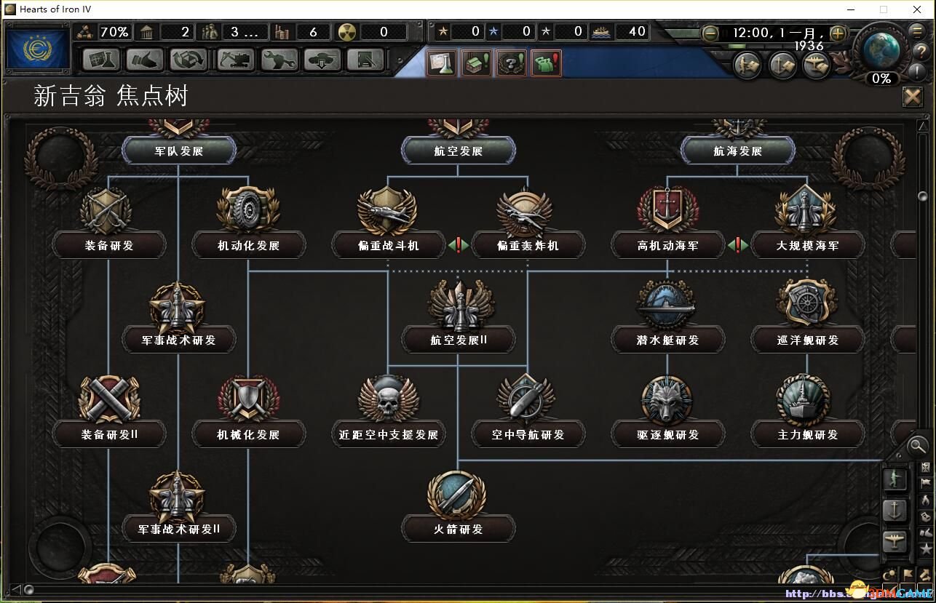Click the production crate alert

coord(476,63)
